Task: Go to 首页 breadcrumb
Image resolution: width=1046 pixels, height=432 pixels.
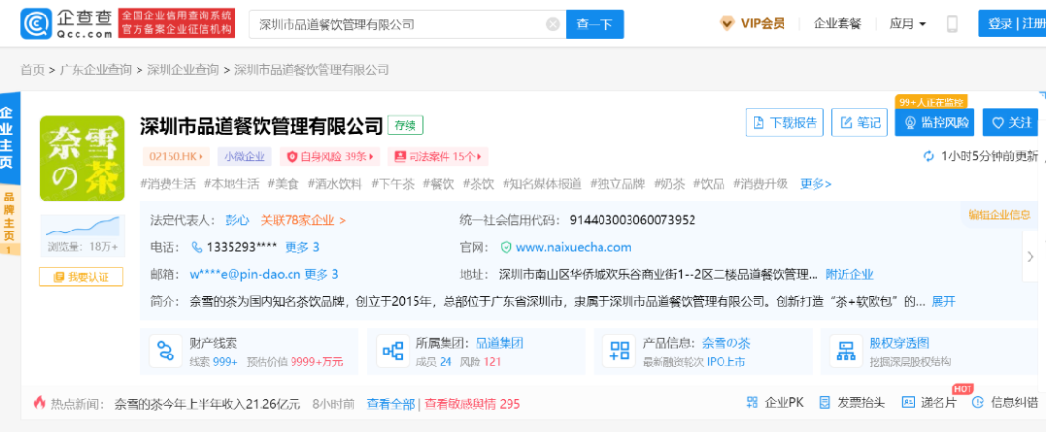Action: pyautogui.click(x=32, y=70)
